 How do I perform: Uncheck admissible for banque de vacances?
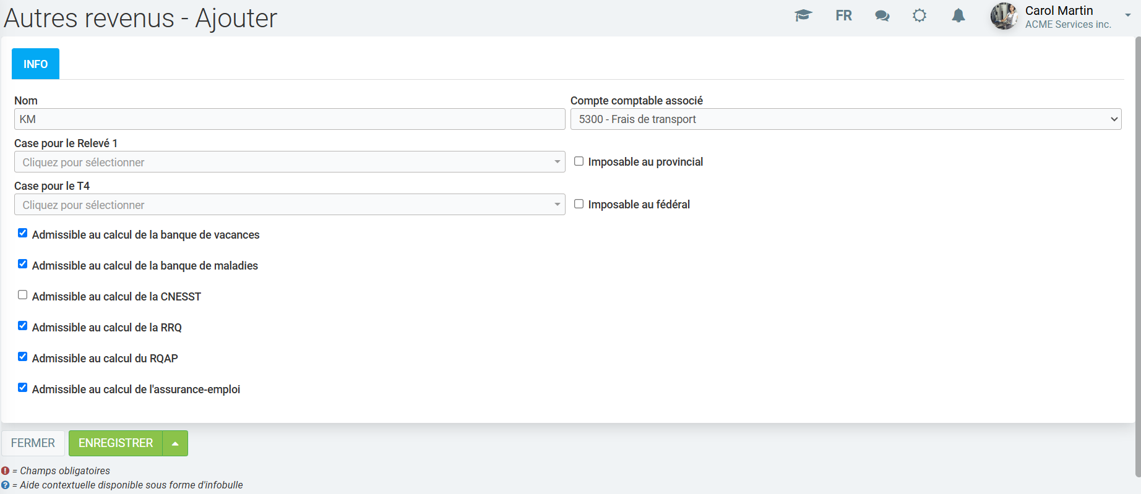tap(23, 233)
